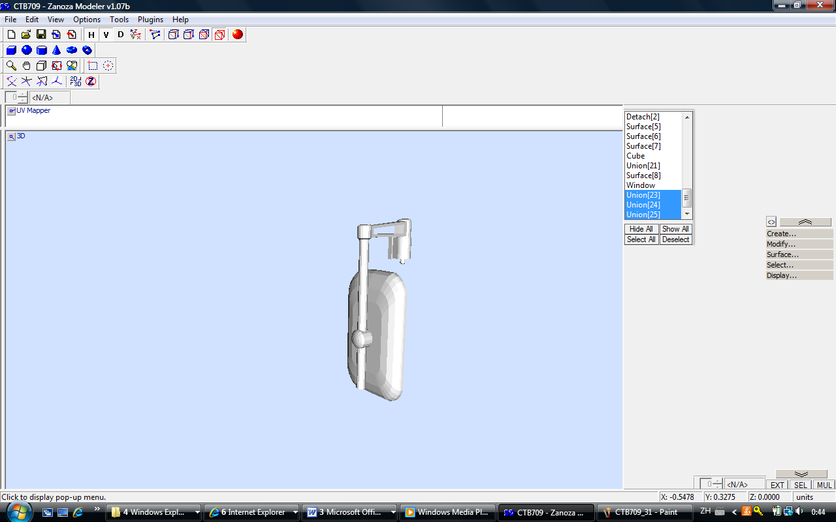The image size is (836, 522).
Task: Toggle the SEL mode button
Action: 801,485
